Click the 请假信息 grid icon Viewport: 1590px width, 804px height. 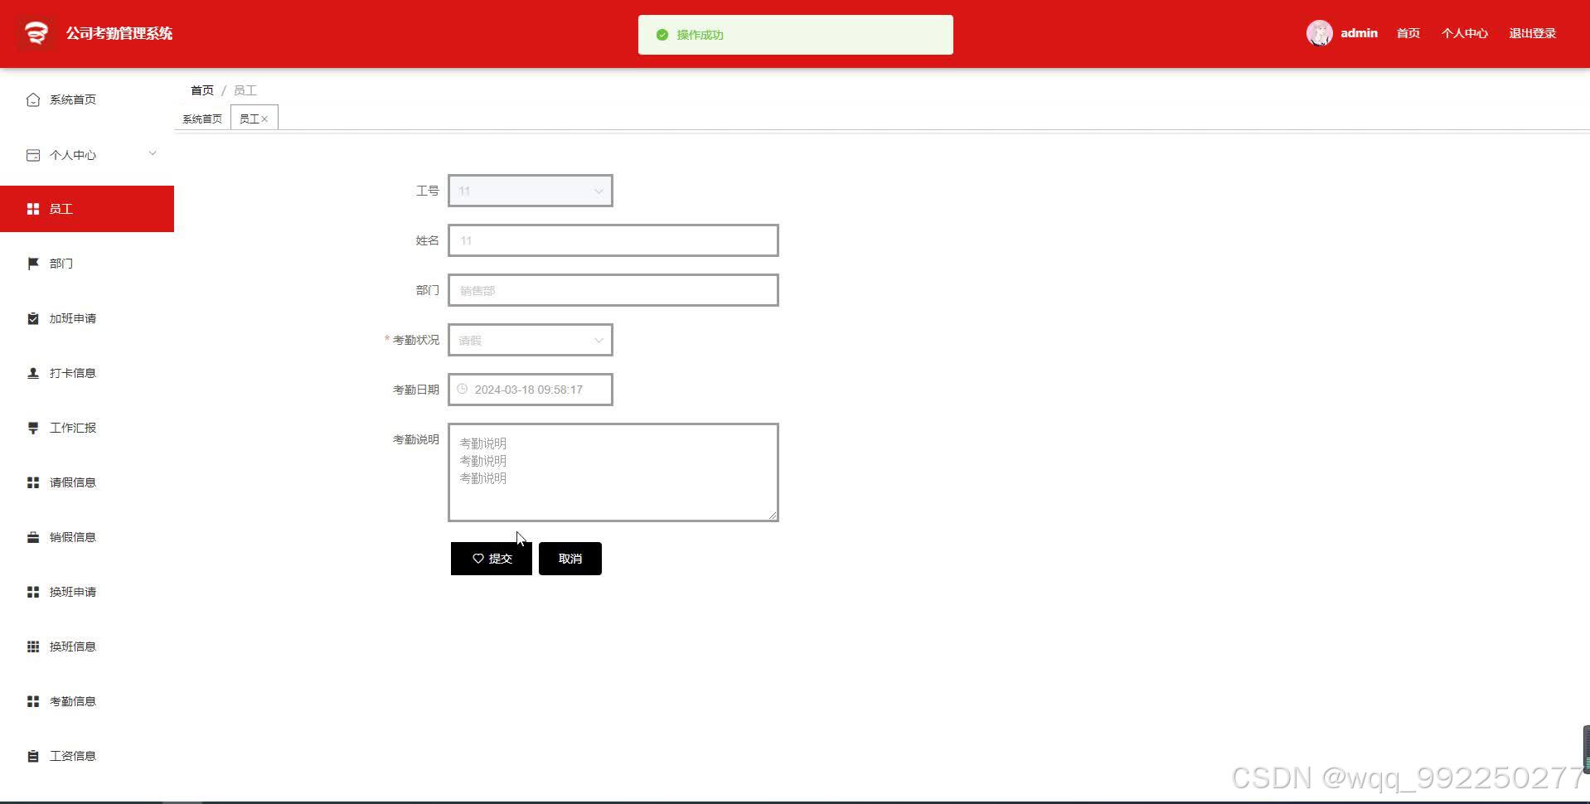point(33,482)
